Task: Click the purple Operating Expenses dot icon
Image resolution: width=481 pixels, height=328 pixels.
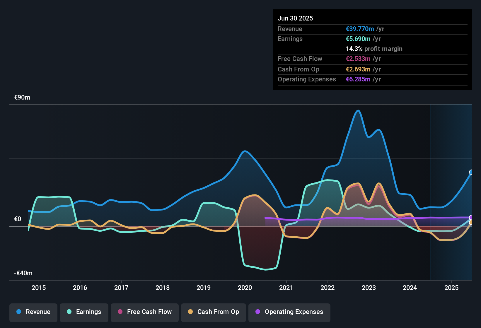Action: [257, 312]
